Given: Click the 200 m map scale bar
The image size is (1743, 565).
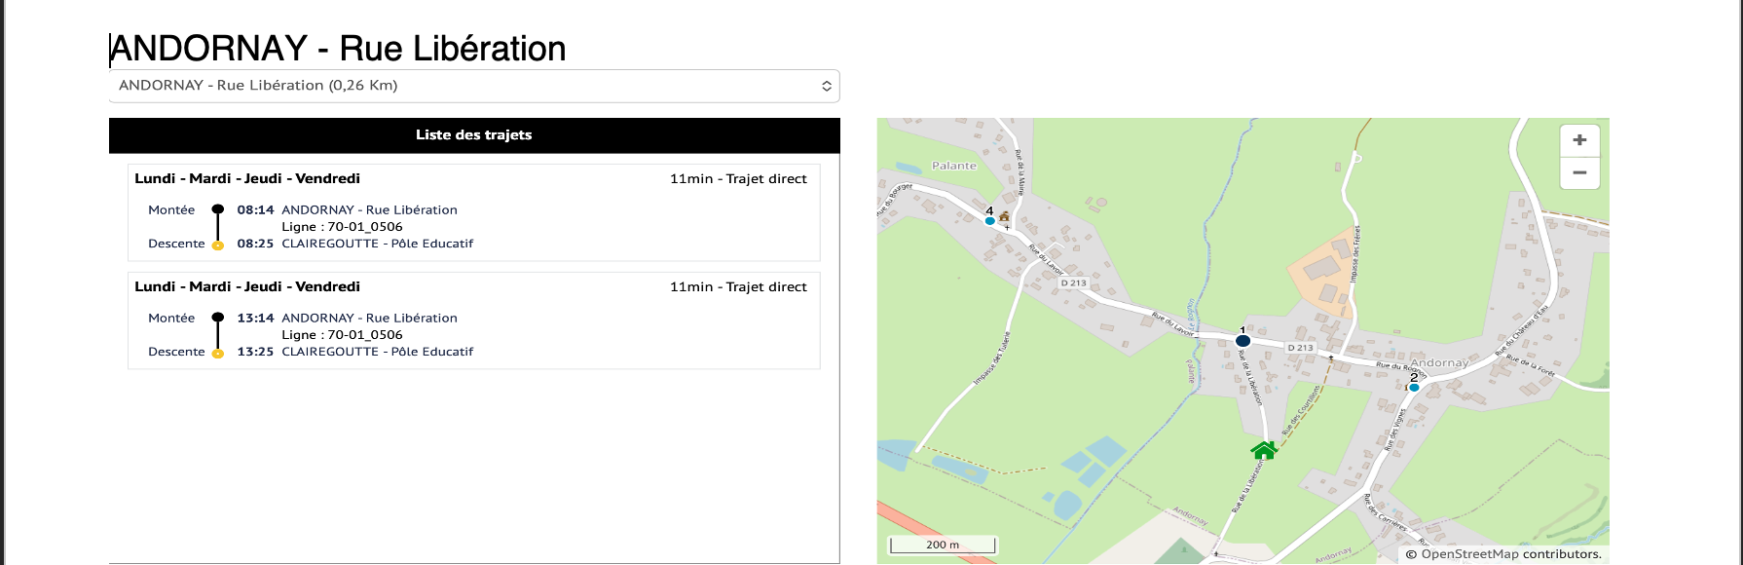Looking at the screenshot, I should point(943,545).
